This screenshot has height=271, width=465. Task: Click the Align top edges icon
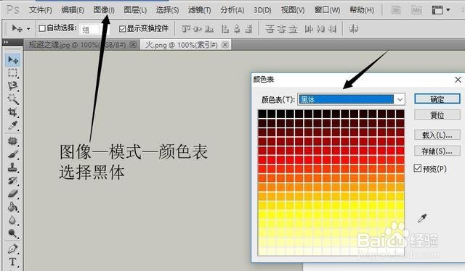click(186, 29)
